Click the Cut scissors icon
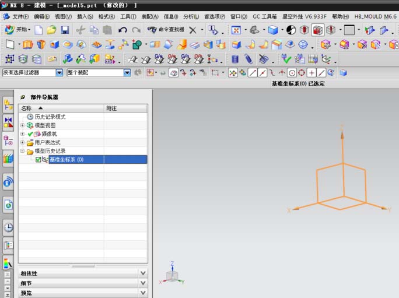Screen dimensions: 399x298 (x=80, y=30)
